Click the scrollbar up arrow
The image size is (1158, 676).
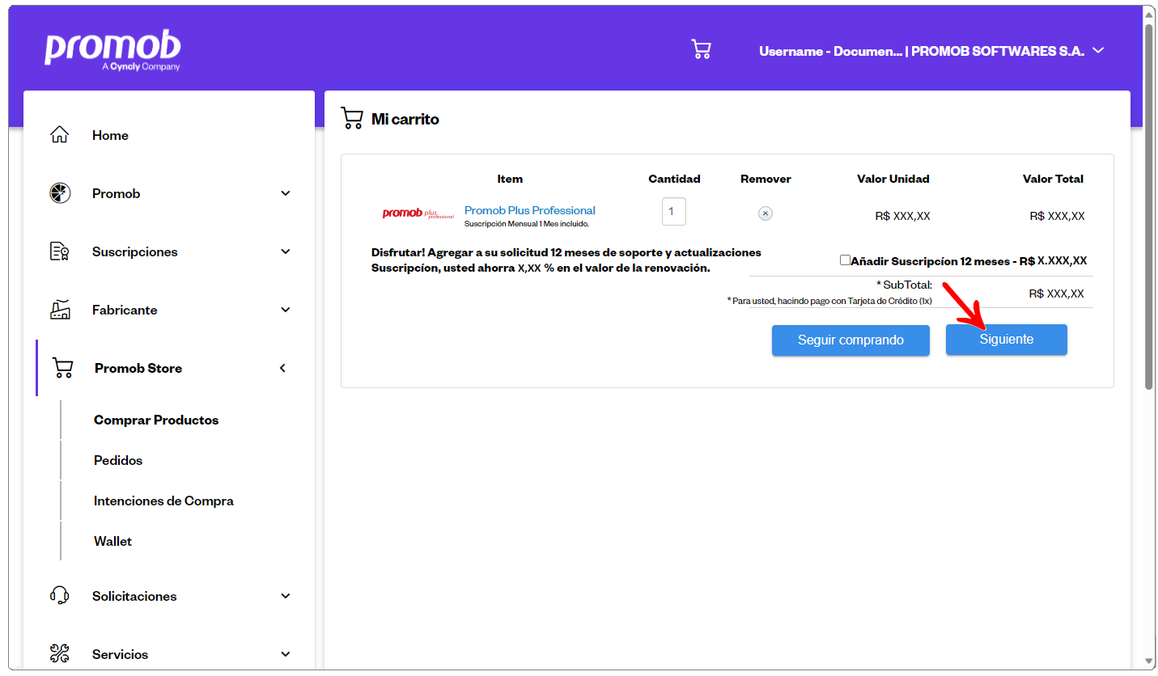point(1149,15)
